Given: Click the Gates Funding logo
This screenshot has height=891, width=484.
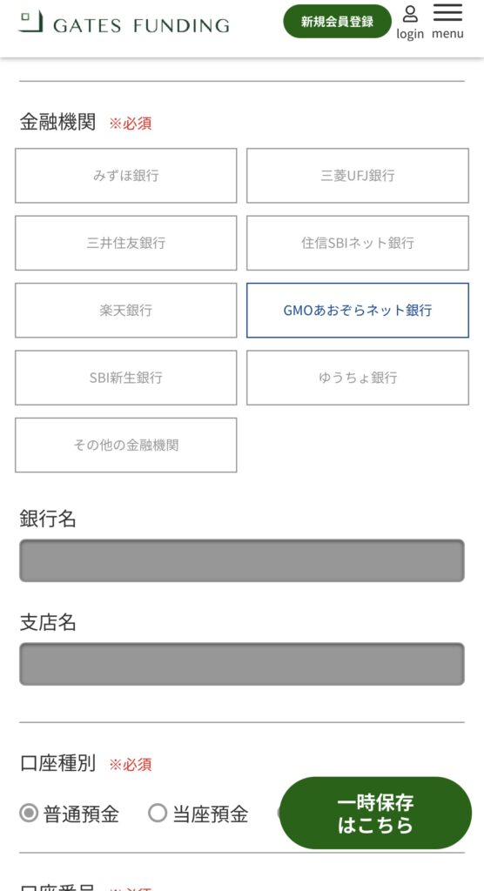Looking at the screenshot, I should 124,22.
